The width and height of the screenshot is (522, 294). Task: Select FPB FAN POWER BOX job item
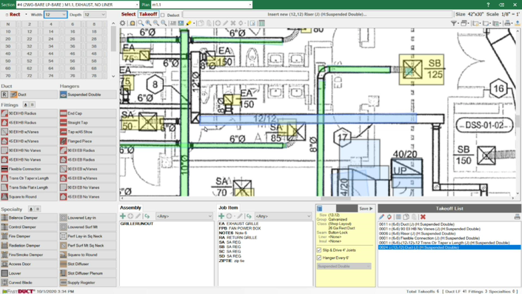click(x=240, y=228)
